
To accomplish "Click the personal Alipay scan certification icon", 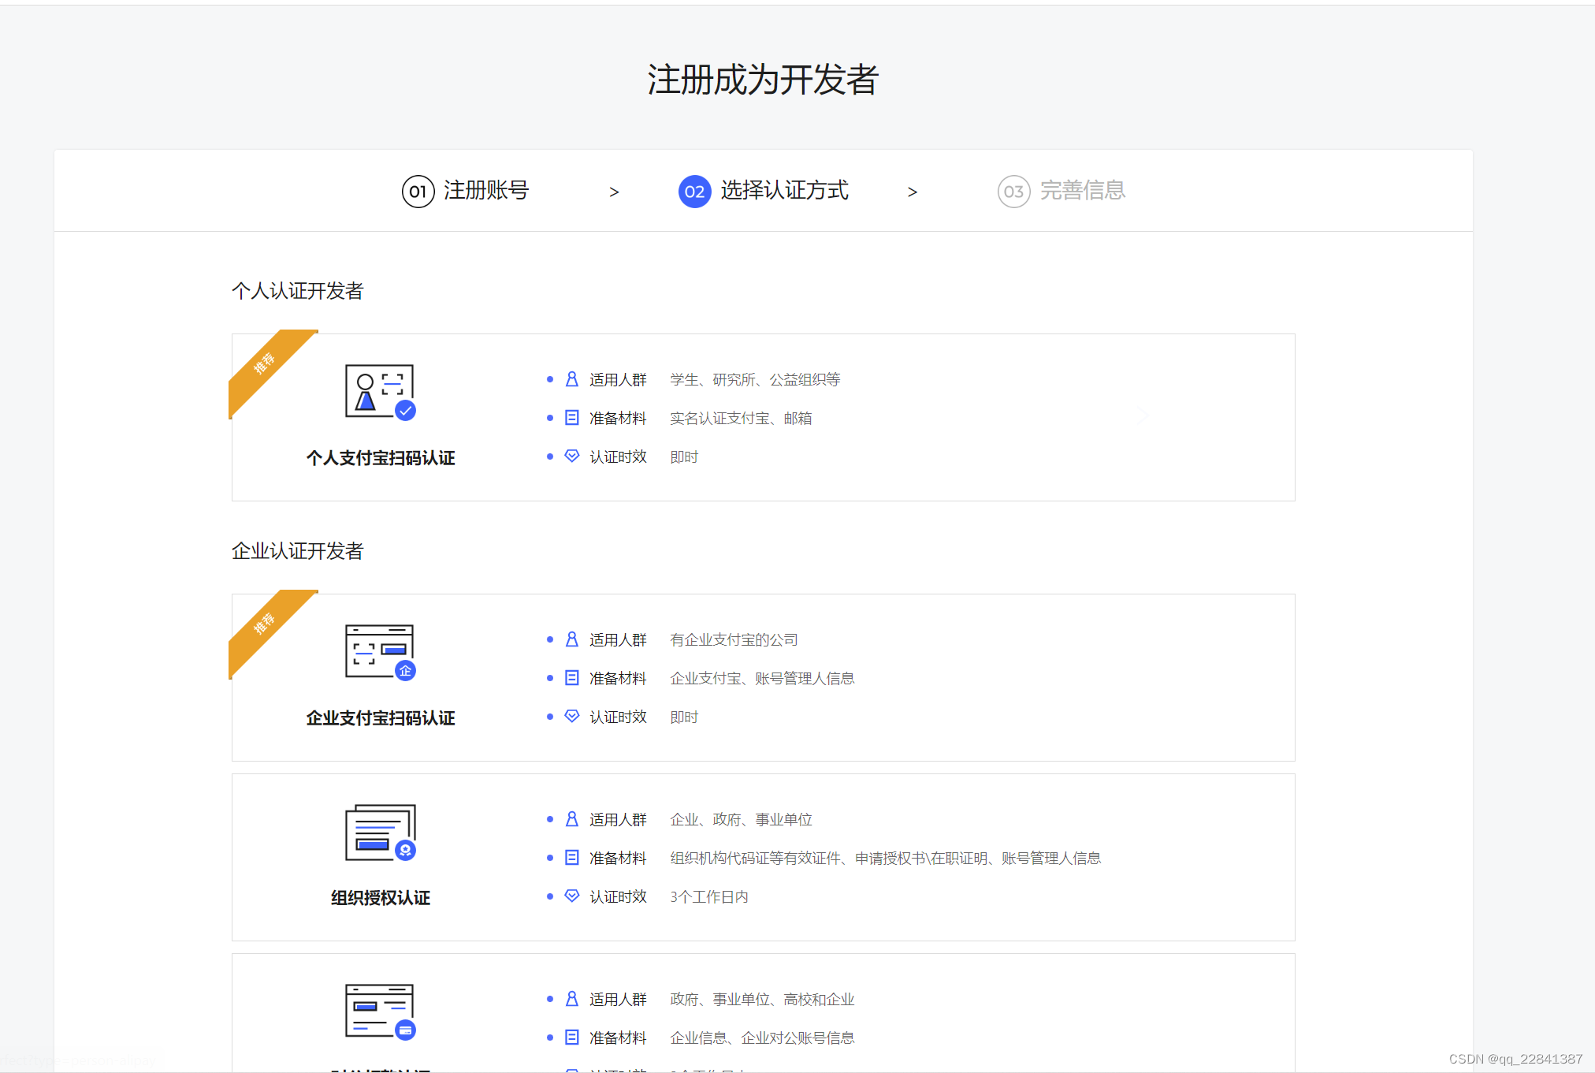I will (380, 392).
